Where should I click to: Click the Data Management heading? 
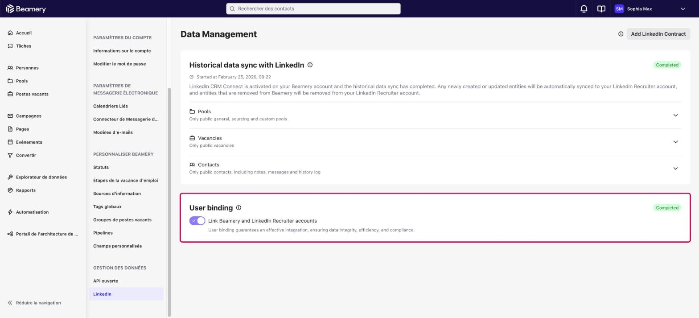click(x=218, y=34)
